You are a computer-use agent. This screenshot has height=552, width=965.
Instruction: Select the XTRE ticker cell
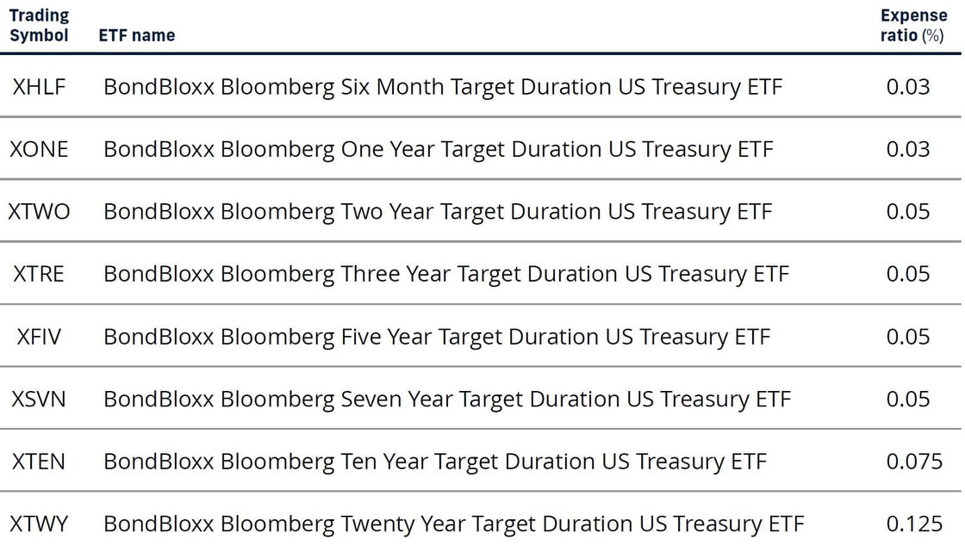pyautogui.click(x=39, y=274)
